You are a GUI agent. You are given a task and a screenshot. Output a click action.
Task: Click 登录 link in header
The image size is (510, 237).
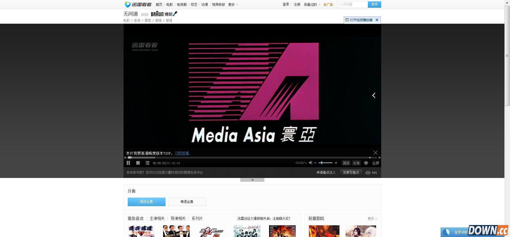point(286,5)
